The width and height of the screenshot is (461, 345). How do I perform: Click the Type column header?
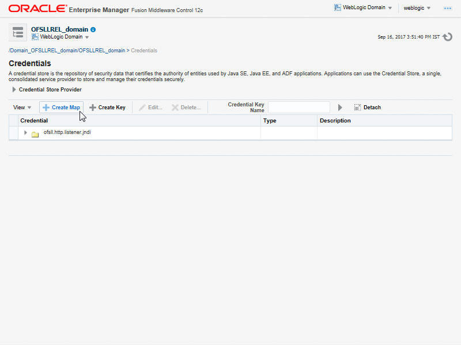pyautogui.click(x=289, y=121)
